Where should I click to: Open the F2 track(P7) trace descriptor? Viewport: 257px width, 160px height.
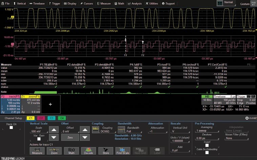tap(10, 104)
